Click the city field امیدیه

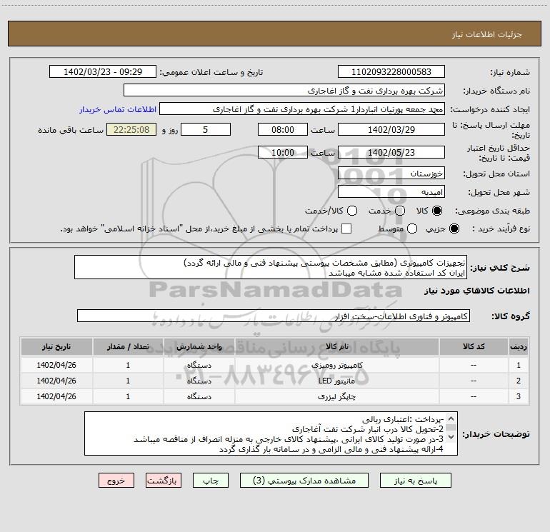click(391, 192)
